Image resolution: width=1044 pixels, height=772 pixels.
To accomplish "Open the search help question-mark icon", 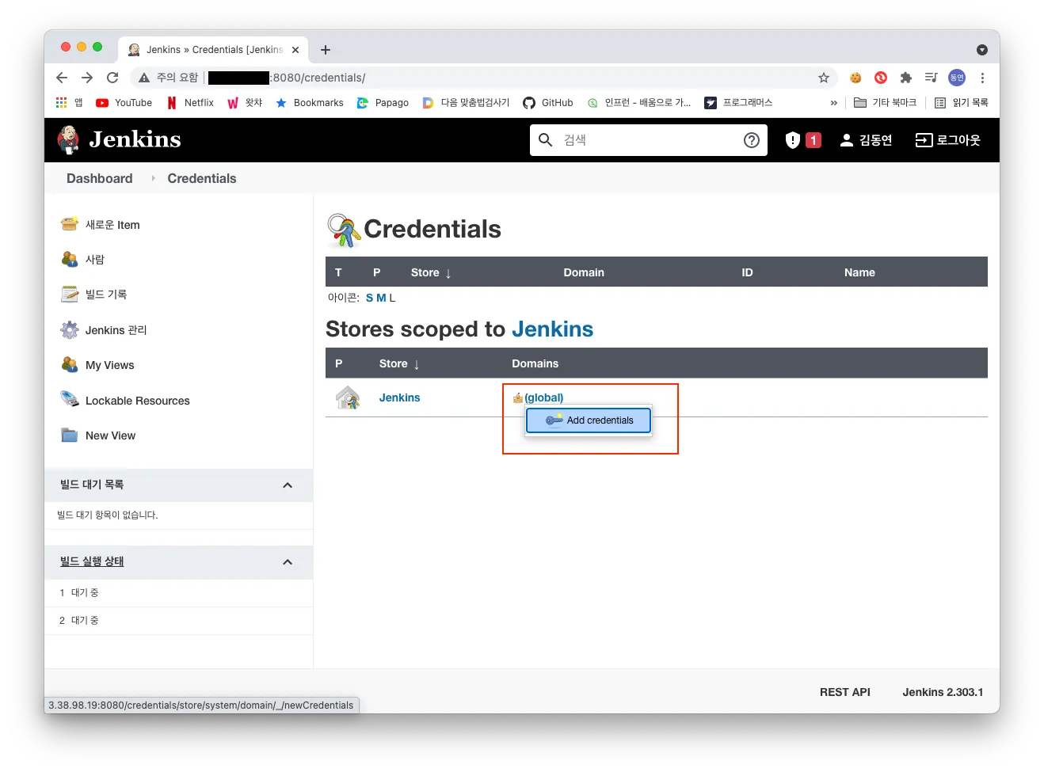I will point(752,140).
